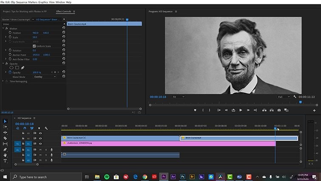Open the Sequence menu
321x181 pixels.
pos(22,2)
